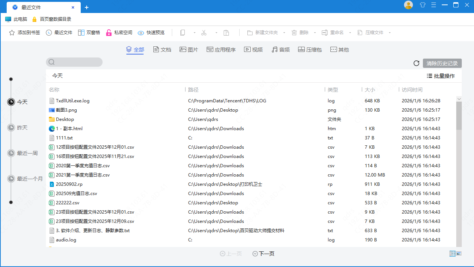Viewport: 474px width, 267px height.
Task: Click the 添加到书签 star icon
Action: click(x=11, y=33)
